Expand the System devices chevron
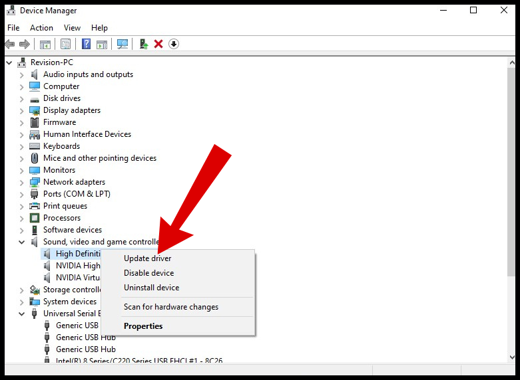This screenshot has width=520, height=380. click(x=22, y=302)
